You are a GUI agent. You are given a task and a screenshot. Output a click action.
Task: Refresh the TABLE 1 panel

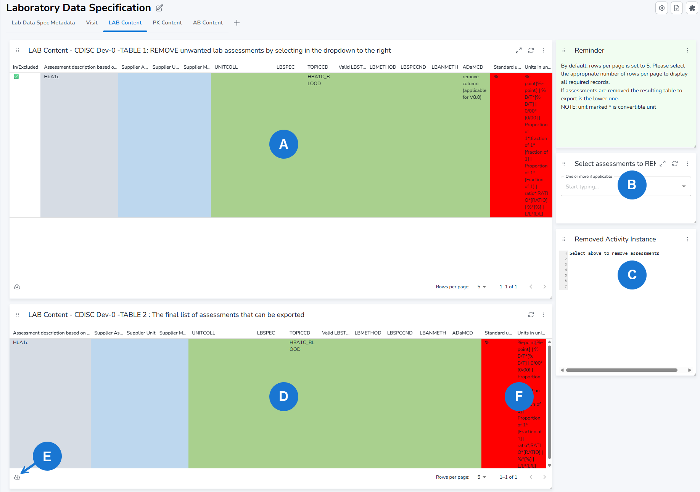(x=531, y=50)
